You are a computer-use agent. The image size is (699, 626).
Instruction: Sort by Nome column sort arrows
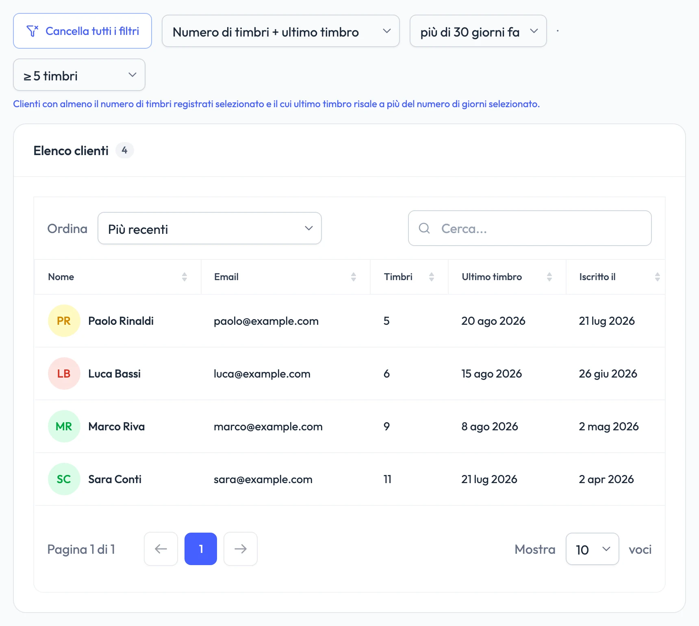pyautogui.click(x=185, y=277)
